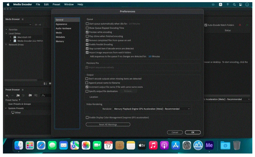The width and height of the screenshot is (255, 157).
Task: Expand the Network Drives tree node
Action: (6, 45)
